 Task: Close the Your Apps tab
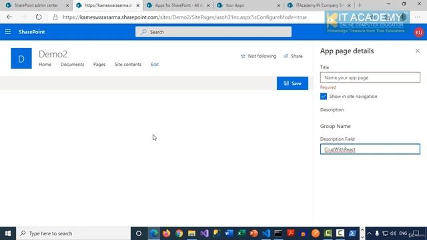click(279, 5)
